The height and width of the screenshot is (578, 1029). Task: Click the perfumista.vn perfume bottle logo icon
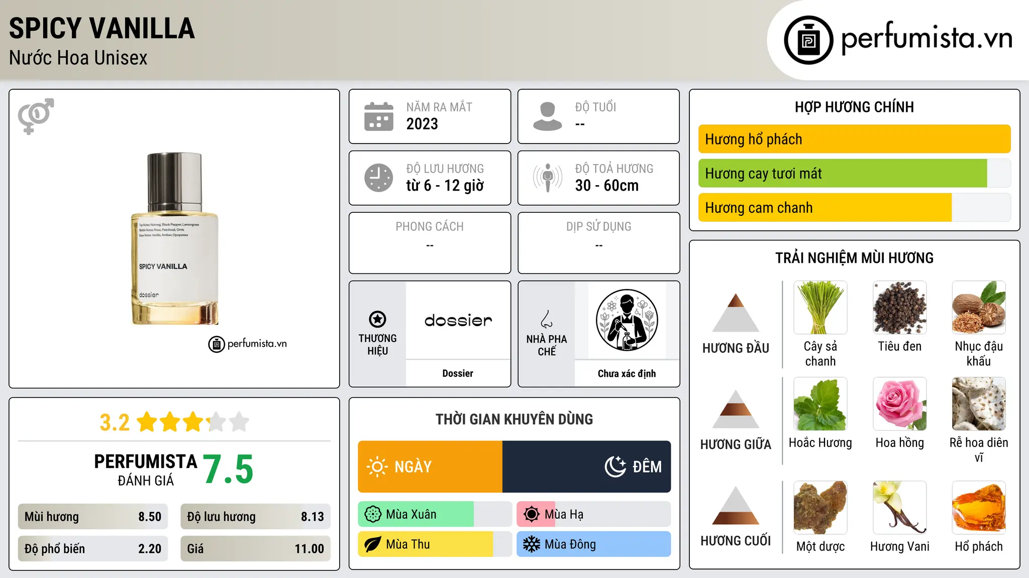click(808, 40)
